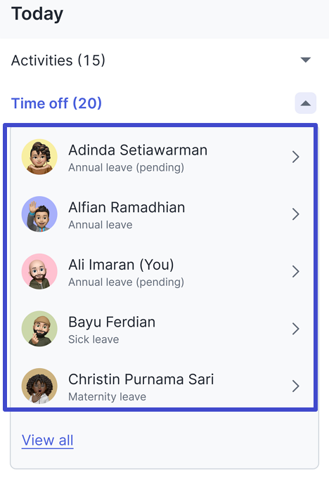Viewport: 329px width, 477px height.
Task: Open chevron arrow next to Bayu Ferdian
Action: pos(295,329)
